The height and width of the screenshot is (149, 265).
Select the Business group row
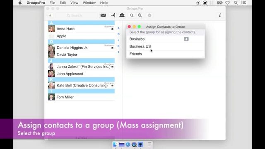click(166, 39)
